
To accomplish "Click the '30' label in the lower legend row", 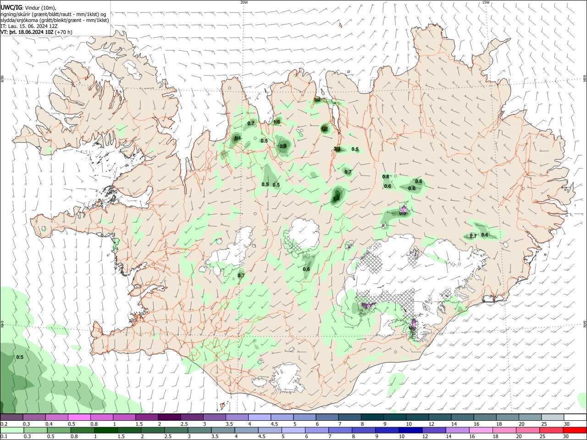I will click(567, 436).
